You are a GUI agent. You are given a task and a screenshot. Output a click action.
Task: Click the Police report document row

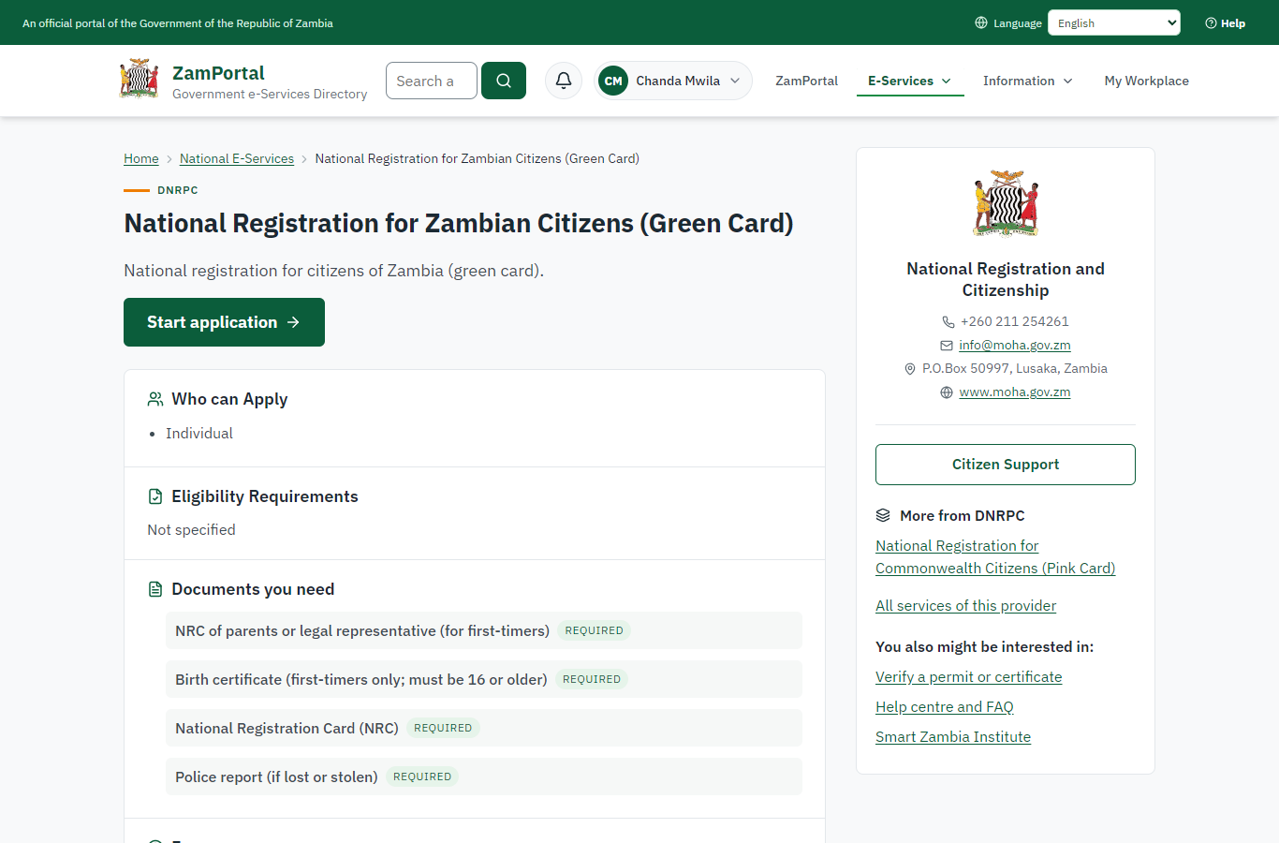(484, 776)
